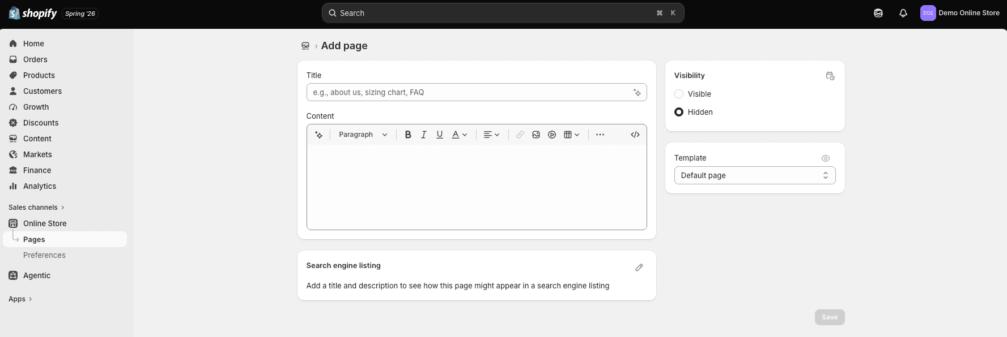This screenshot has height=337, width=1007.
Task: Click the DOS store avatar
Action: click(x=928, y=13)
